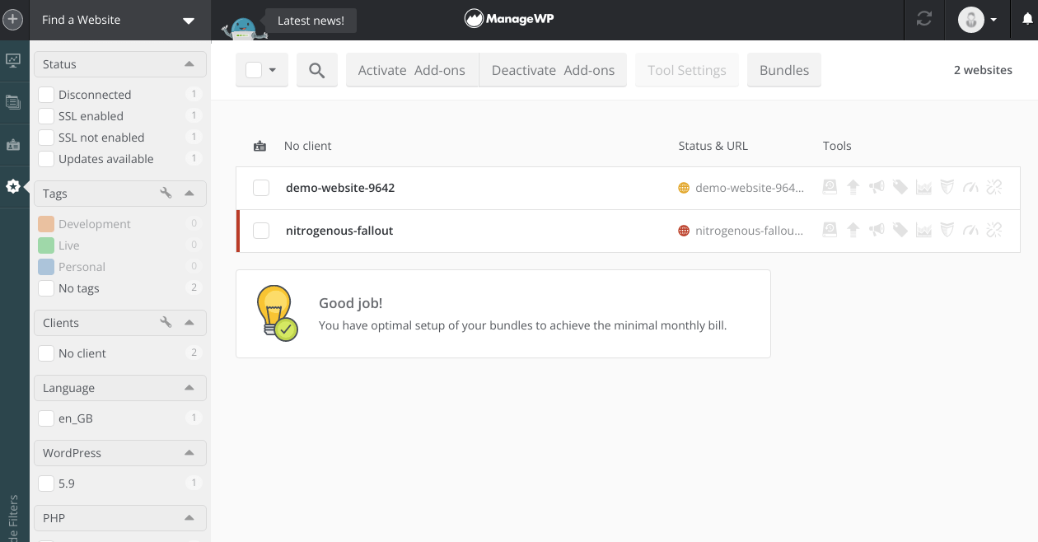This screenshot has width=1038, height=542.
Task: Open the clients badge icon in left sidebar
Action: (13, 145)
